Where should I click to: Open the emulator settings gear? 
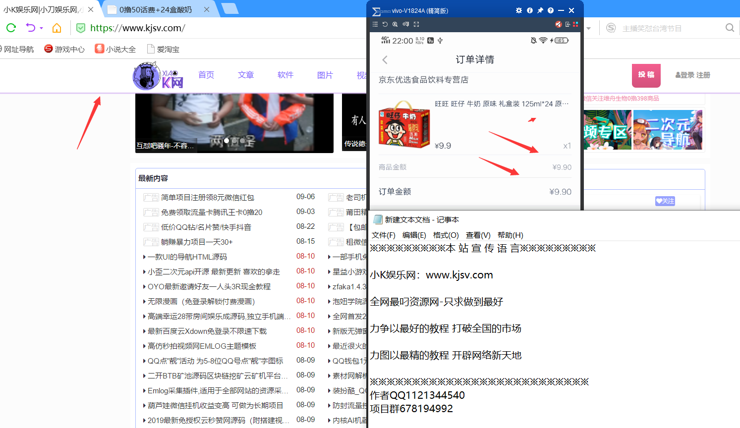[518, 10]
